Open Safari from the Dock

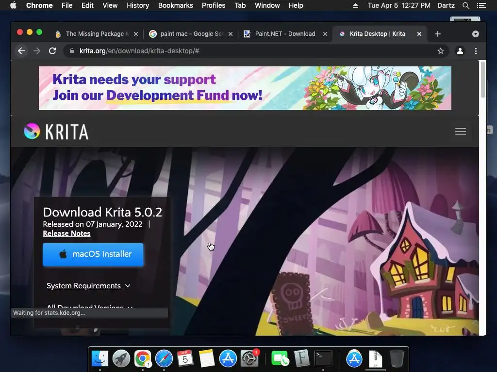click(164, 358)
